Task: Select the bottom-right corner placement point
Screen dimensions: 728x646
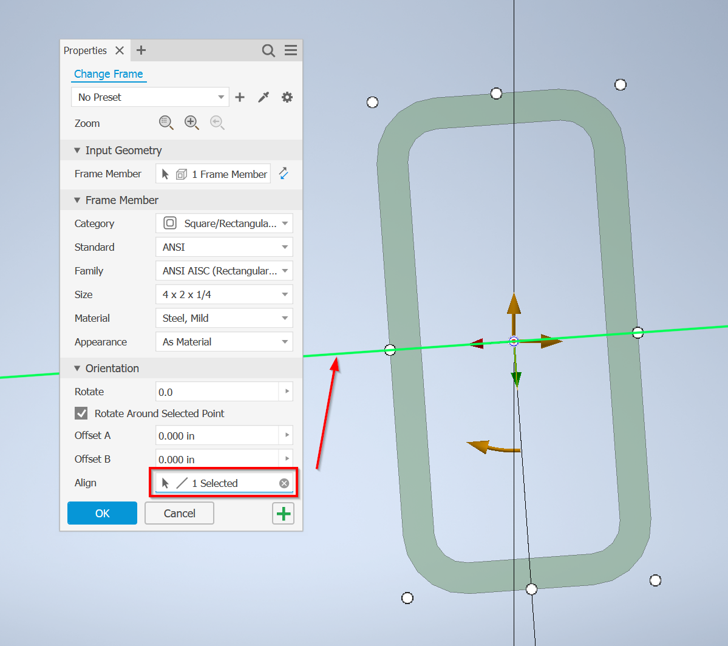Action: point(655,580)
